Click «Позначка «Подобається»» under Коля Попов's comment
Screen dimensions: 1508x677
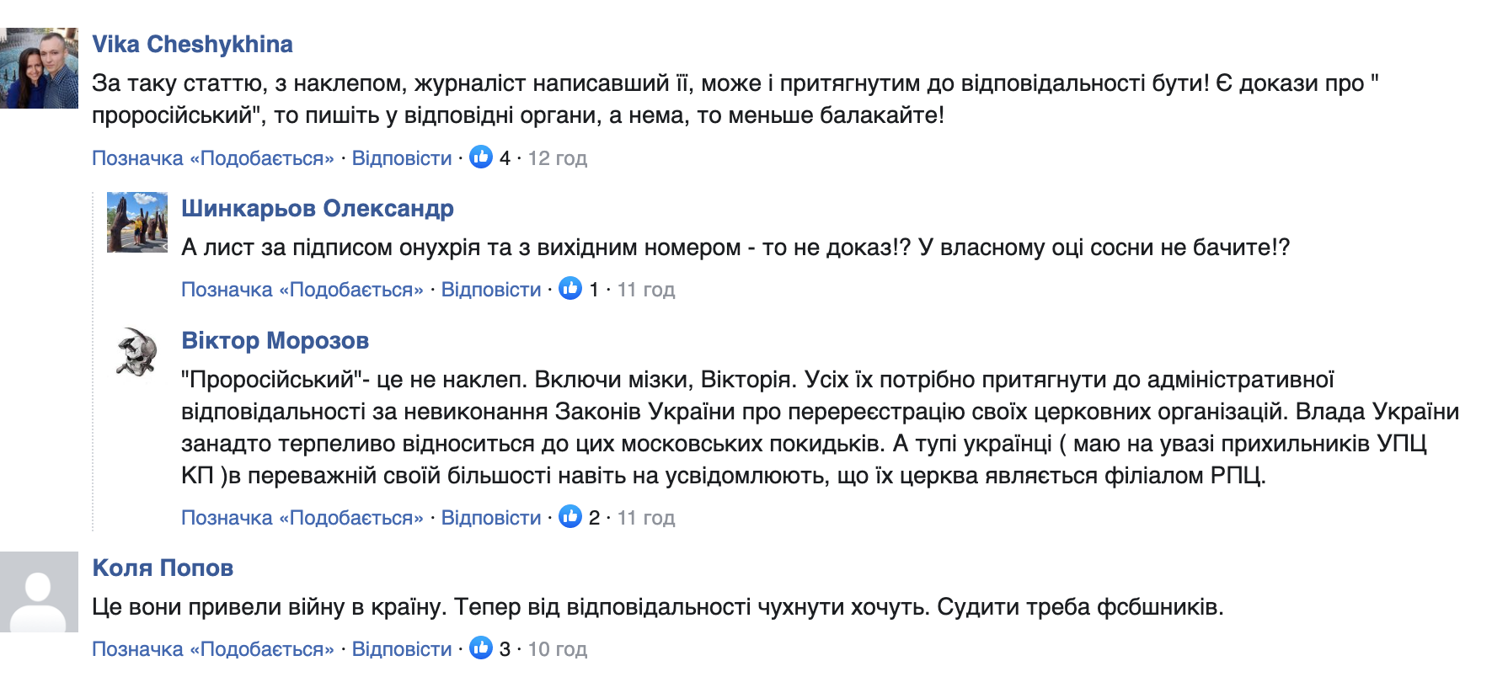click(x=213, y=649)
